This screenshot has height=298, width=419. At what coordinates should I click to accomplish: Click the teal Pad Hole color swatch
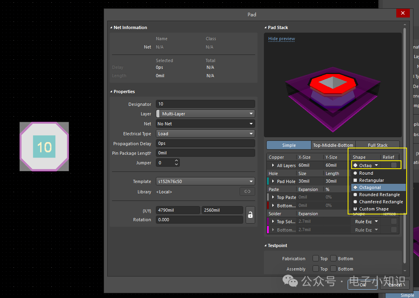[x=268, y=181]
